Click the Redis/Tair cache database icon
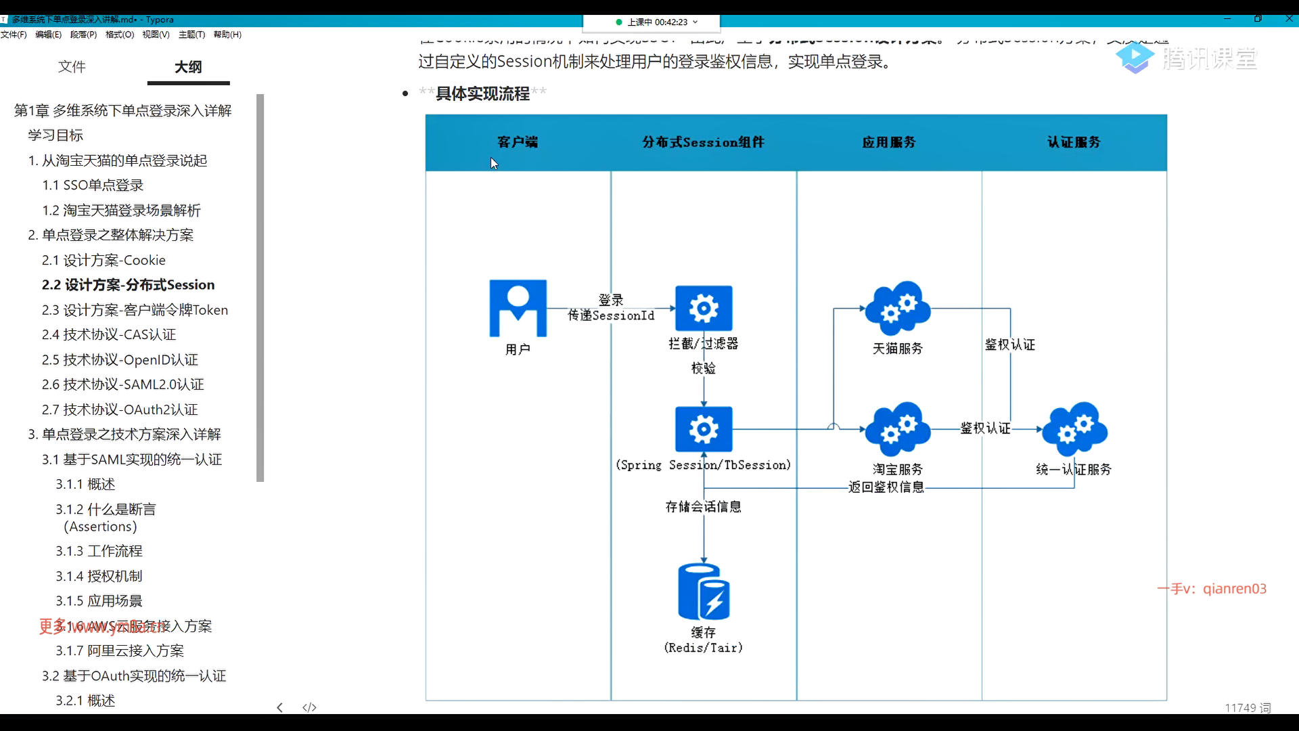 (x=704, y=592)
